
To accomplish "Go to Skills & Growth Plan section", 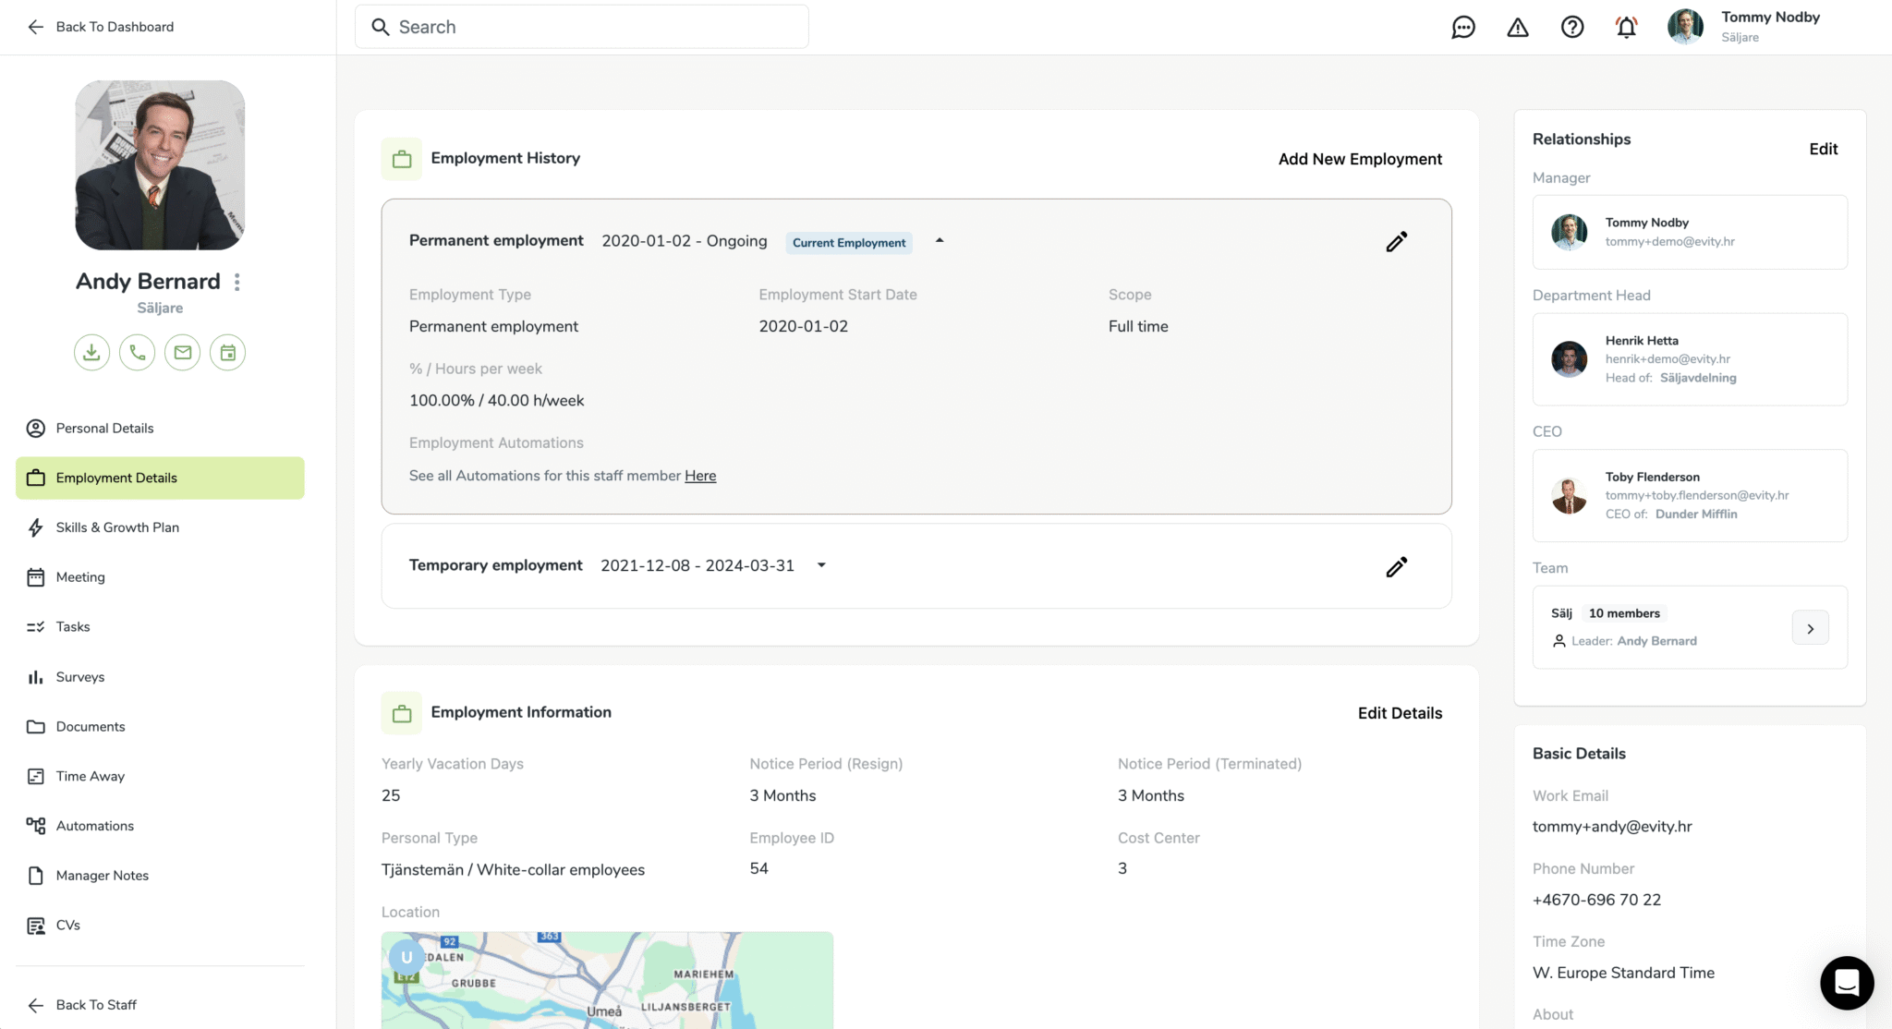I will [117, 527].
